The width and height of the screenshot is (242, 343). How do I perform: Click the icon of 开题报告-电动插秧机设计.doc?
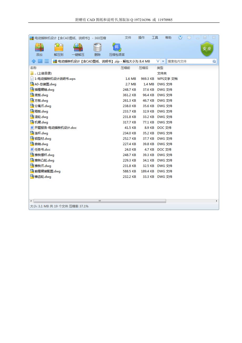pyautogui.click(x=32, y=128)
